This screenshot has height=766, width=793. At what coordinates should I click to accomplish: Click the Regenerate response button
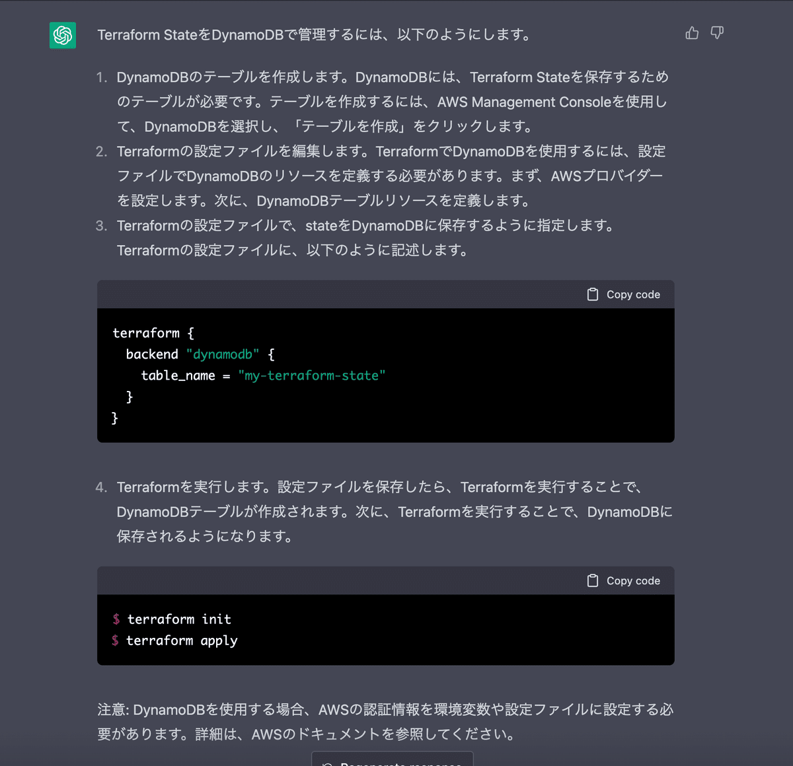point(391,761)
